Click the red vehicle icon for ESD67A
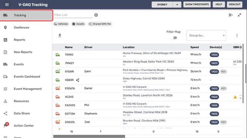The height and width of the screenshot is (138, 247). (58, 88)
